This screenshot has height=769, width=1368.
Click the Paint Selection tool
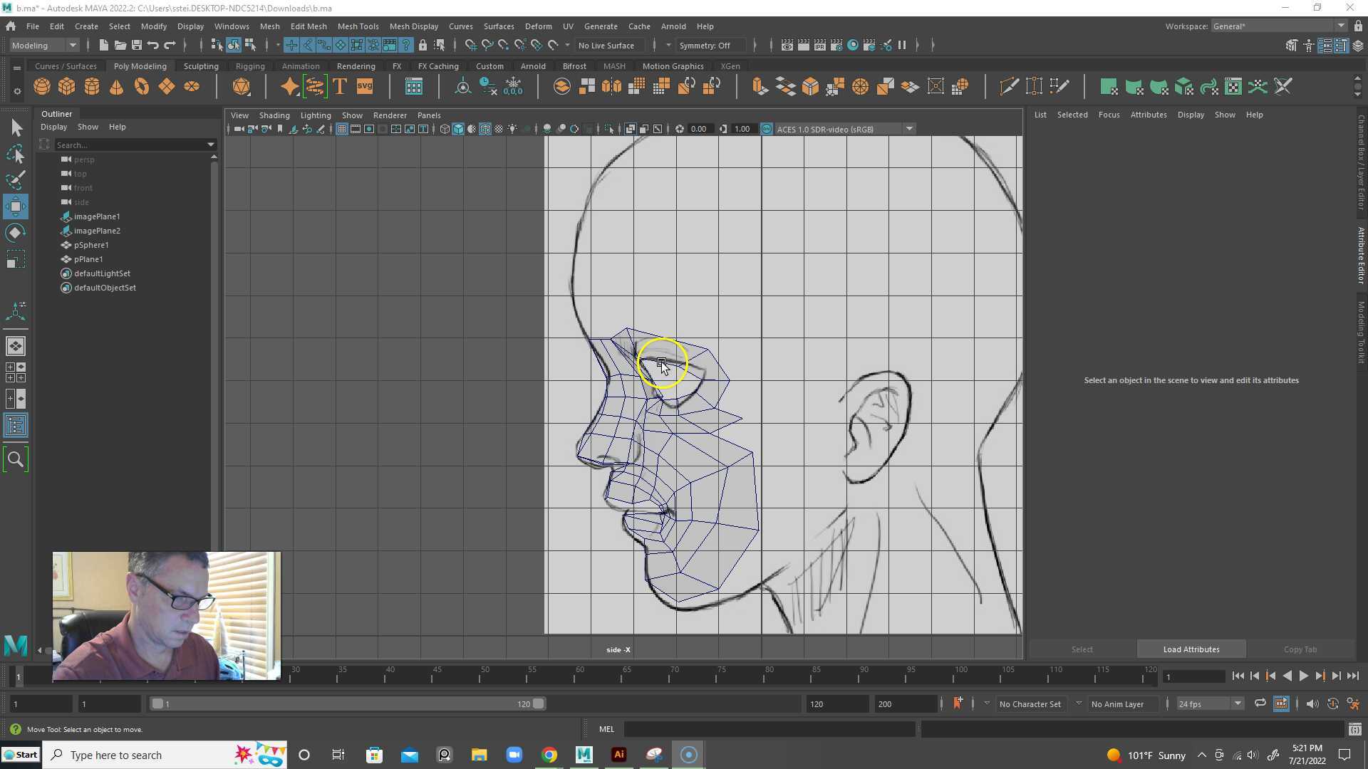16,179
